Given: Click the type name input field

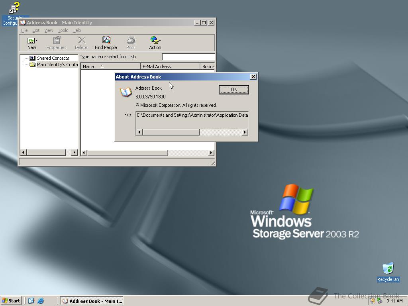Looking at the screenshot, I should click(x=188, y=57).
